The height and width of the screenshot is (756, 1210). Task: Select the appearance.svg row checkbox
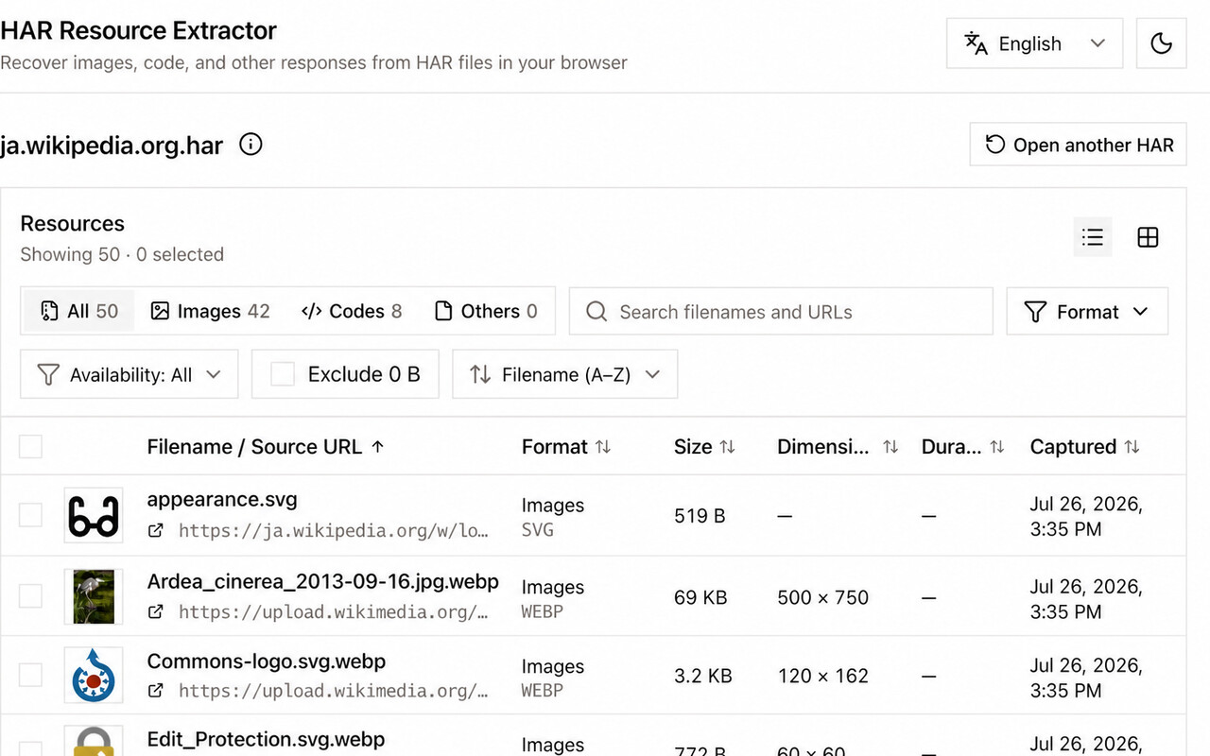click(x=31, y=515)
